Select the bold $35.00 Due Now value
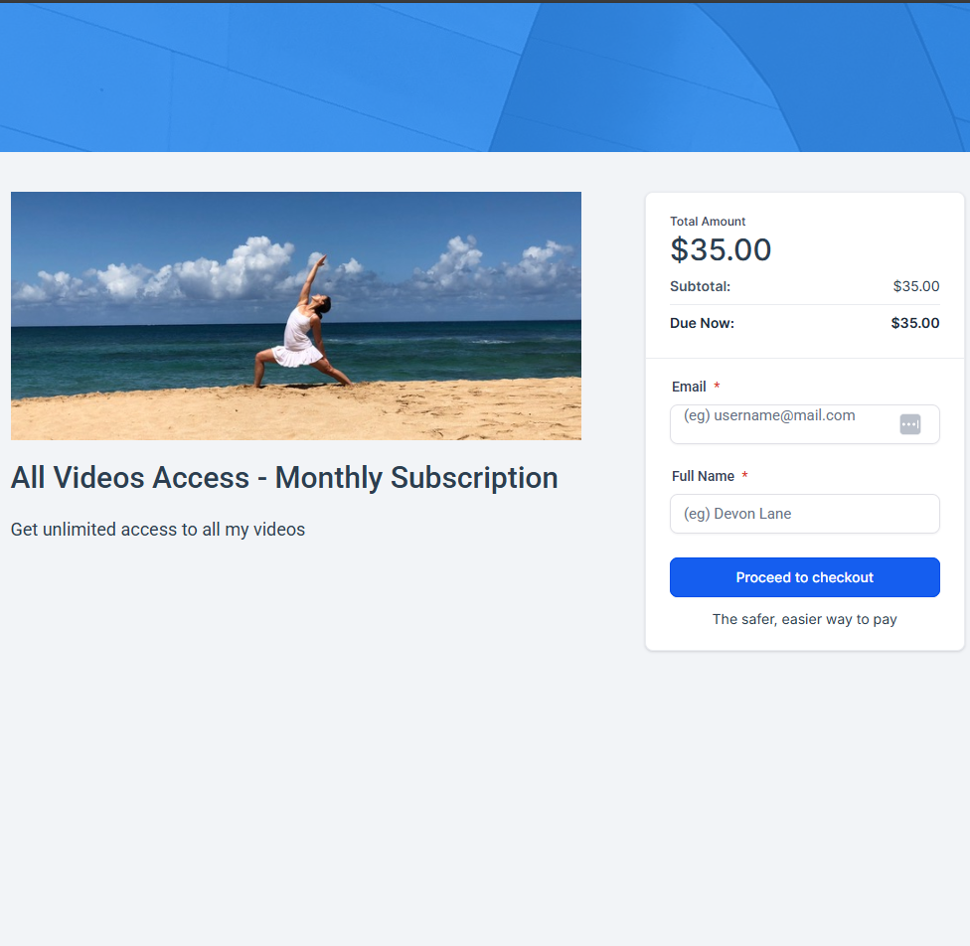This screenshot has height=946, width=970. tap(914, 323)
